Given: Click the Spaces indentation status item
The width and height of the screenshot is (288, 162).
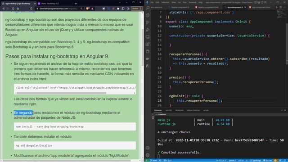Looking at the screenshot, I should tap(232, 160).
